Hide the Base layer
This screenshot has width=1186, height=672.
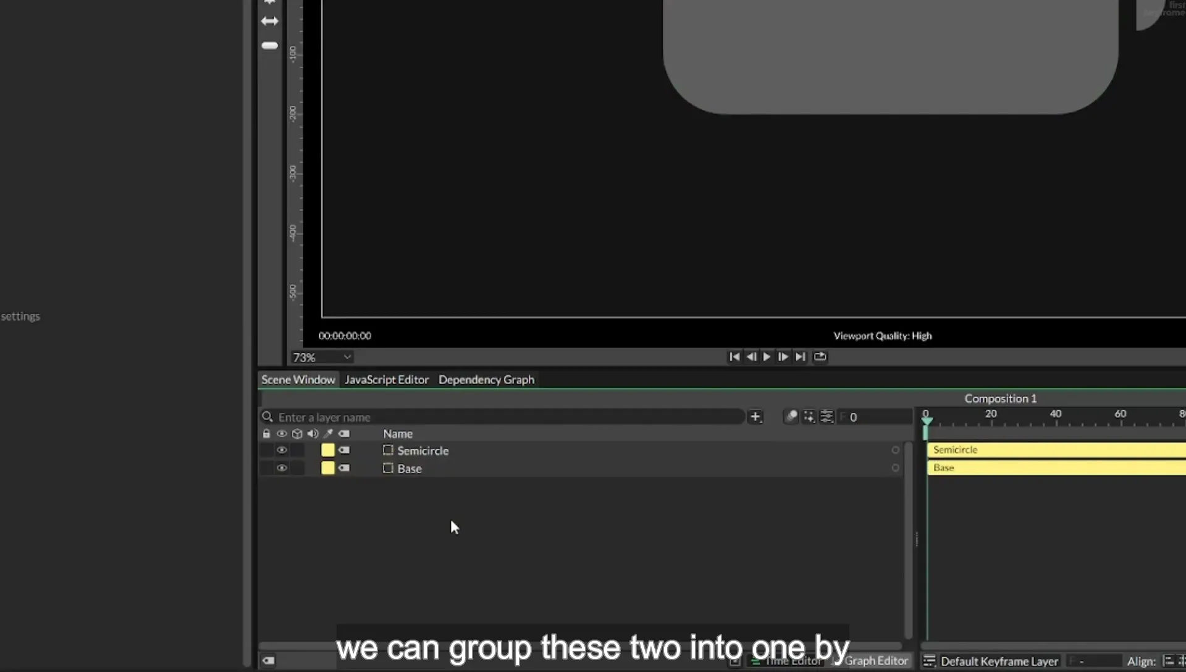[x=282, y=468]
